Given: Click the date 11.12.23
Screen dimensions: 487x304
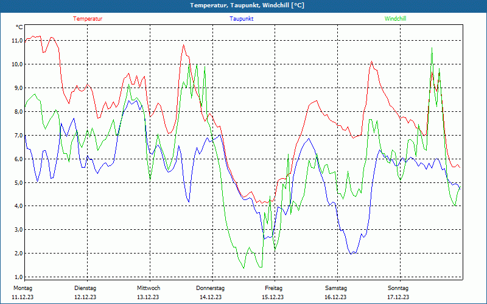Looking at the screenshot, I should (x=23, y=297).
